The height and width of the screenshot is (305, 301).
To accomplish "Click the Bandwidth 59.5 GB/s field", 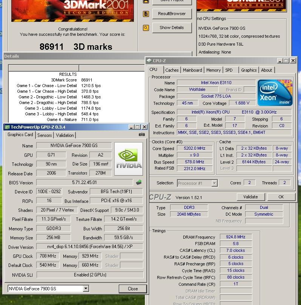I will click(x=124, y=238).
